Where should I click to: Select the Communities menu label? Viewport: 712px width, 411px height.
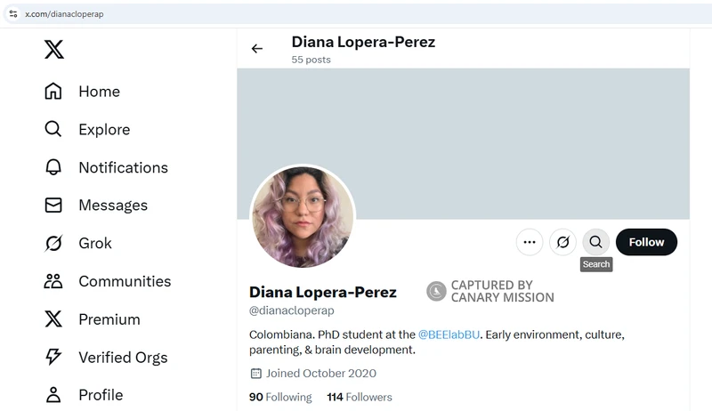tap(125, 281)
